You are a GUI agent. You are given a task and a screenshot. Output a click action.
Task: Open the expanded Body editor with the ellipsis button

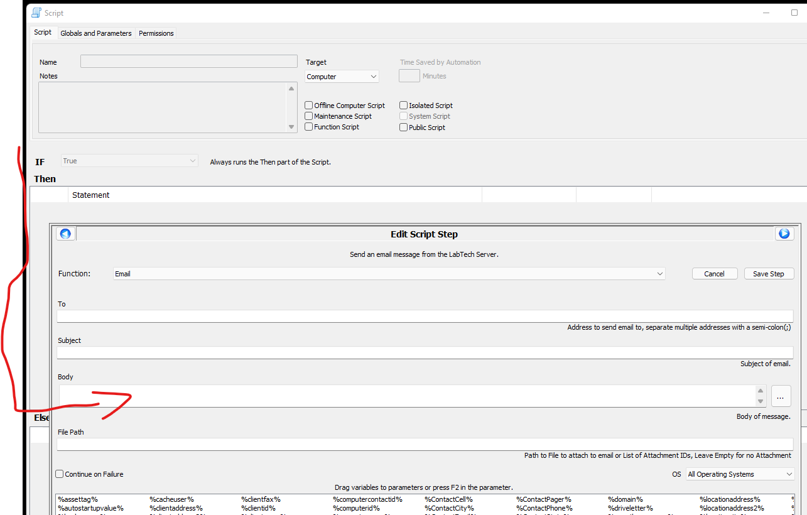(x=781, y=396)
